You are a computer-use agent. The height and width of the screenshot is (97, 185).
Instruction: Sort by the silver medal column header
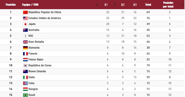(x=123, y=5)
